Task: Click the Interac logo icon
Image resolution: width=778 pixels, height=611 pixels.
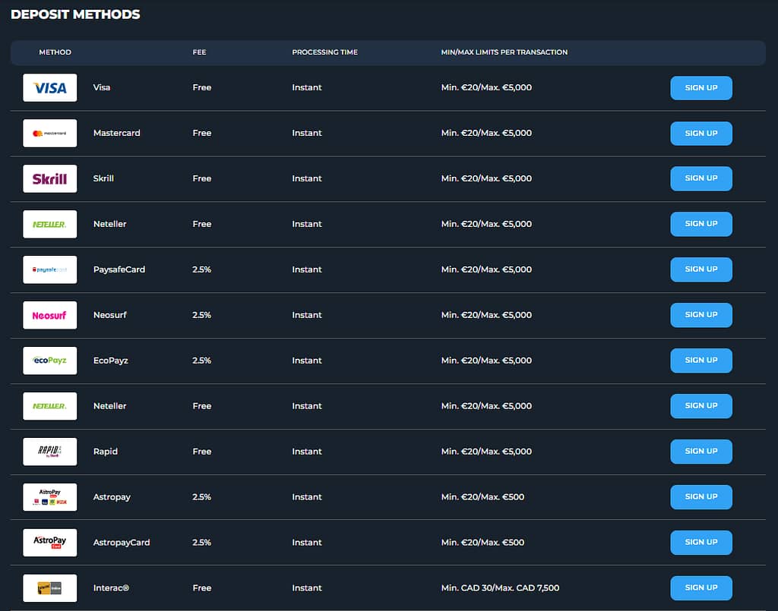Action: [x=49, y=588]
